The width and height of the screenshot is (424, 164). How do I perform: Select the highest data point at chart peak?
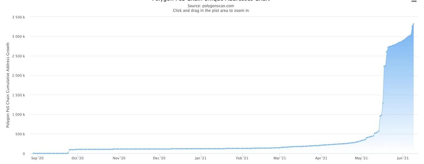coord(413,24)
